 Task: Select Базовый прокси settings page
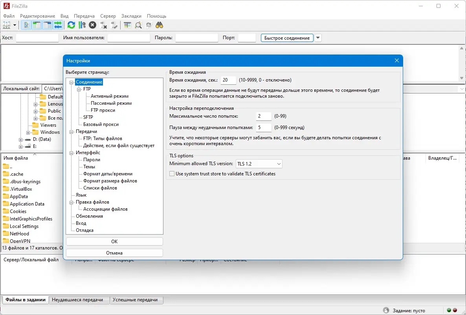(101, 125)
